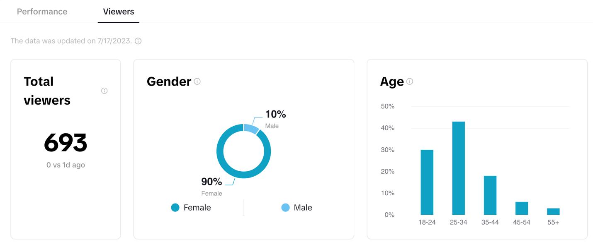The width and height of the screenshot is (593, 242).
Task: Select the Viewers tab
Action: pyautogui.click(x=119, y=12)
